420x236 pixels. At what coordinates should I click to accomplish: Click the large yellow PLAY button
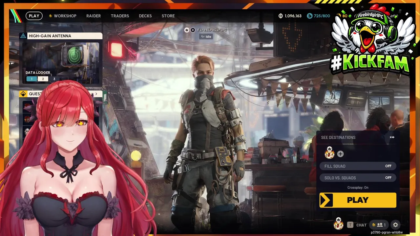358,200
